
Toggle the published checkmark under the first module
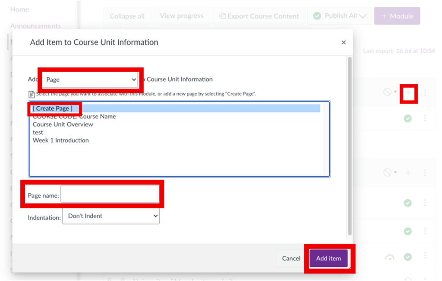(408, 118)
